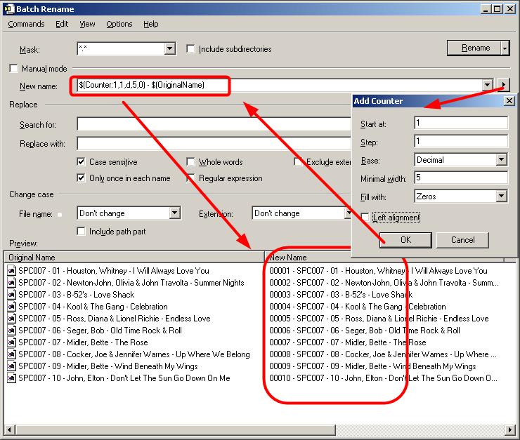Uncheck the Case sensitive option
The width and height of the screenshot is (520, 440).
tap(82, 162)
